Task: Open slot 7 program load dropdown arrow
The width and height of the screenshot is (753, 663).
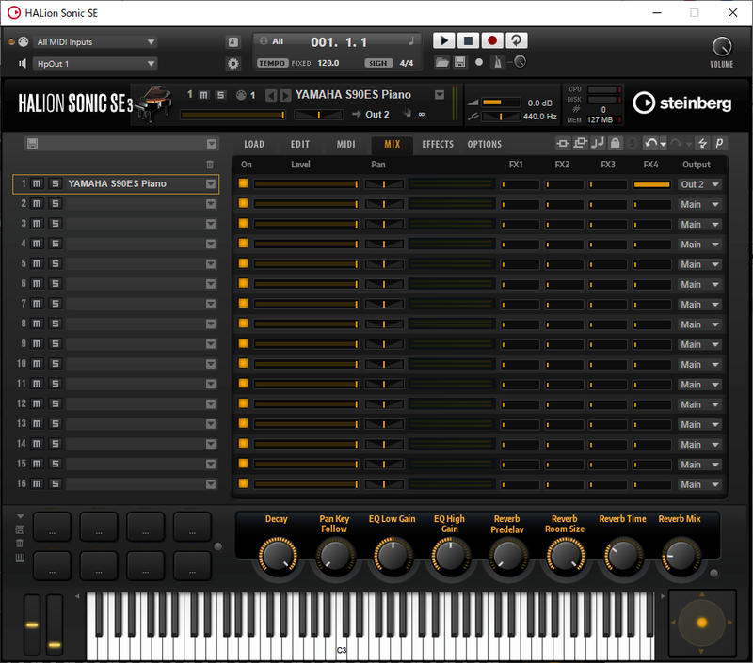Action: tap(211, 304)
